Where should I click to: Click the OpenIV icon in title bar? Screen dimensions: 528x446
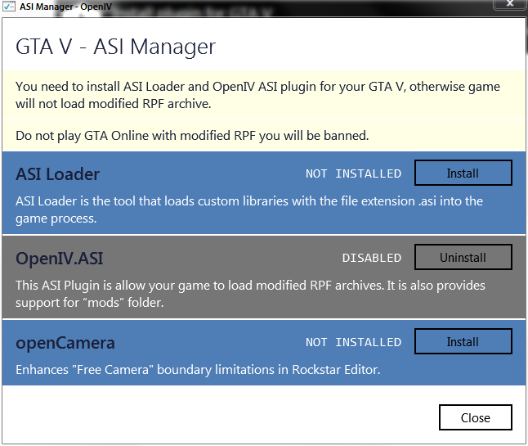click(x=9, y=6)
